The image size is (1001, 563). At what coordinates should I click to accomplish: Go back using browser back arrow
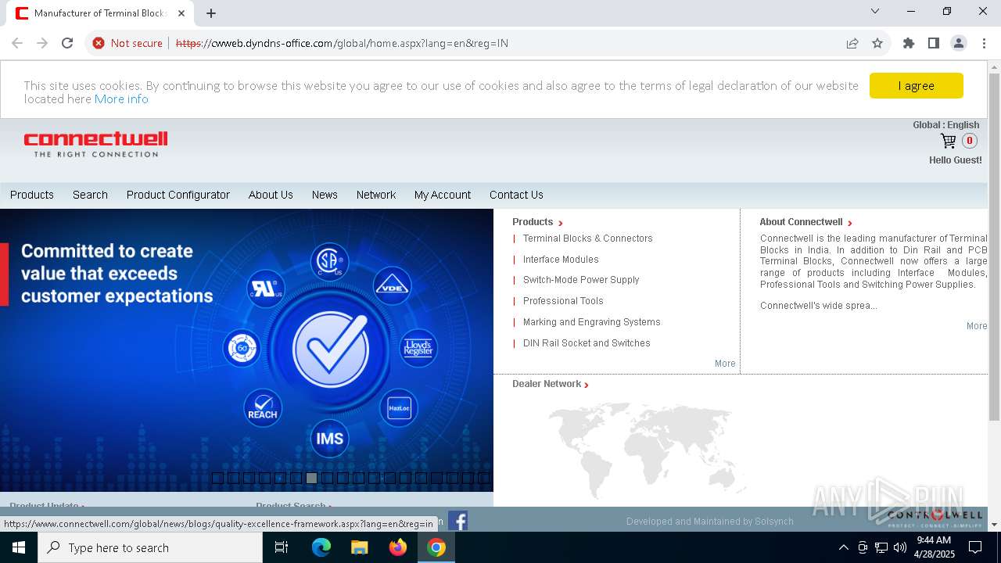coord(17,43)
